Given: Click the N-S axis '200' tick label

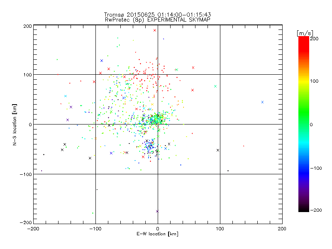Looking at the screenshot, I should click(x=27, y=26).
